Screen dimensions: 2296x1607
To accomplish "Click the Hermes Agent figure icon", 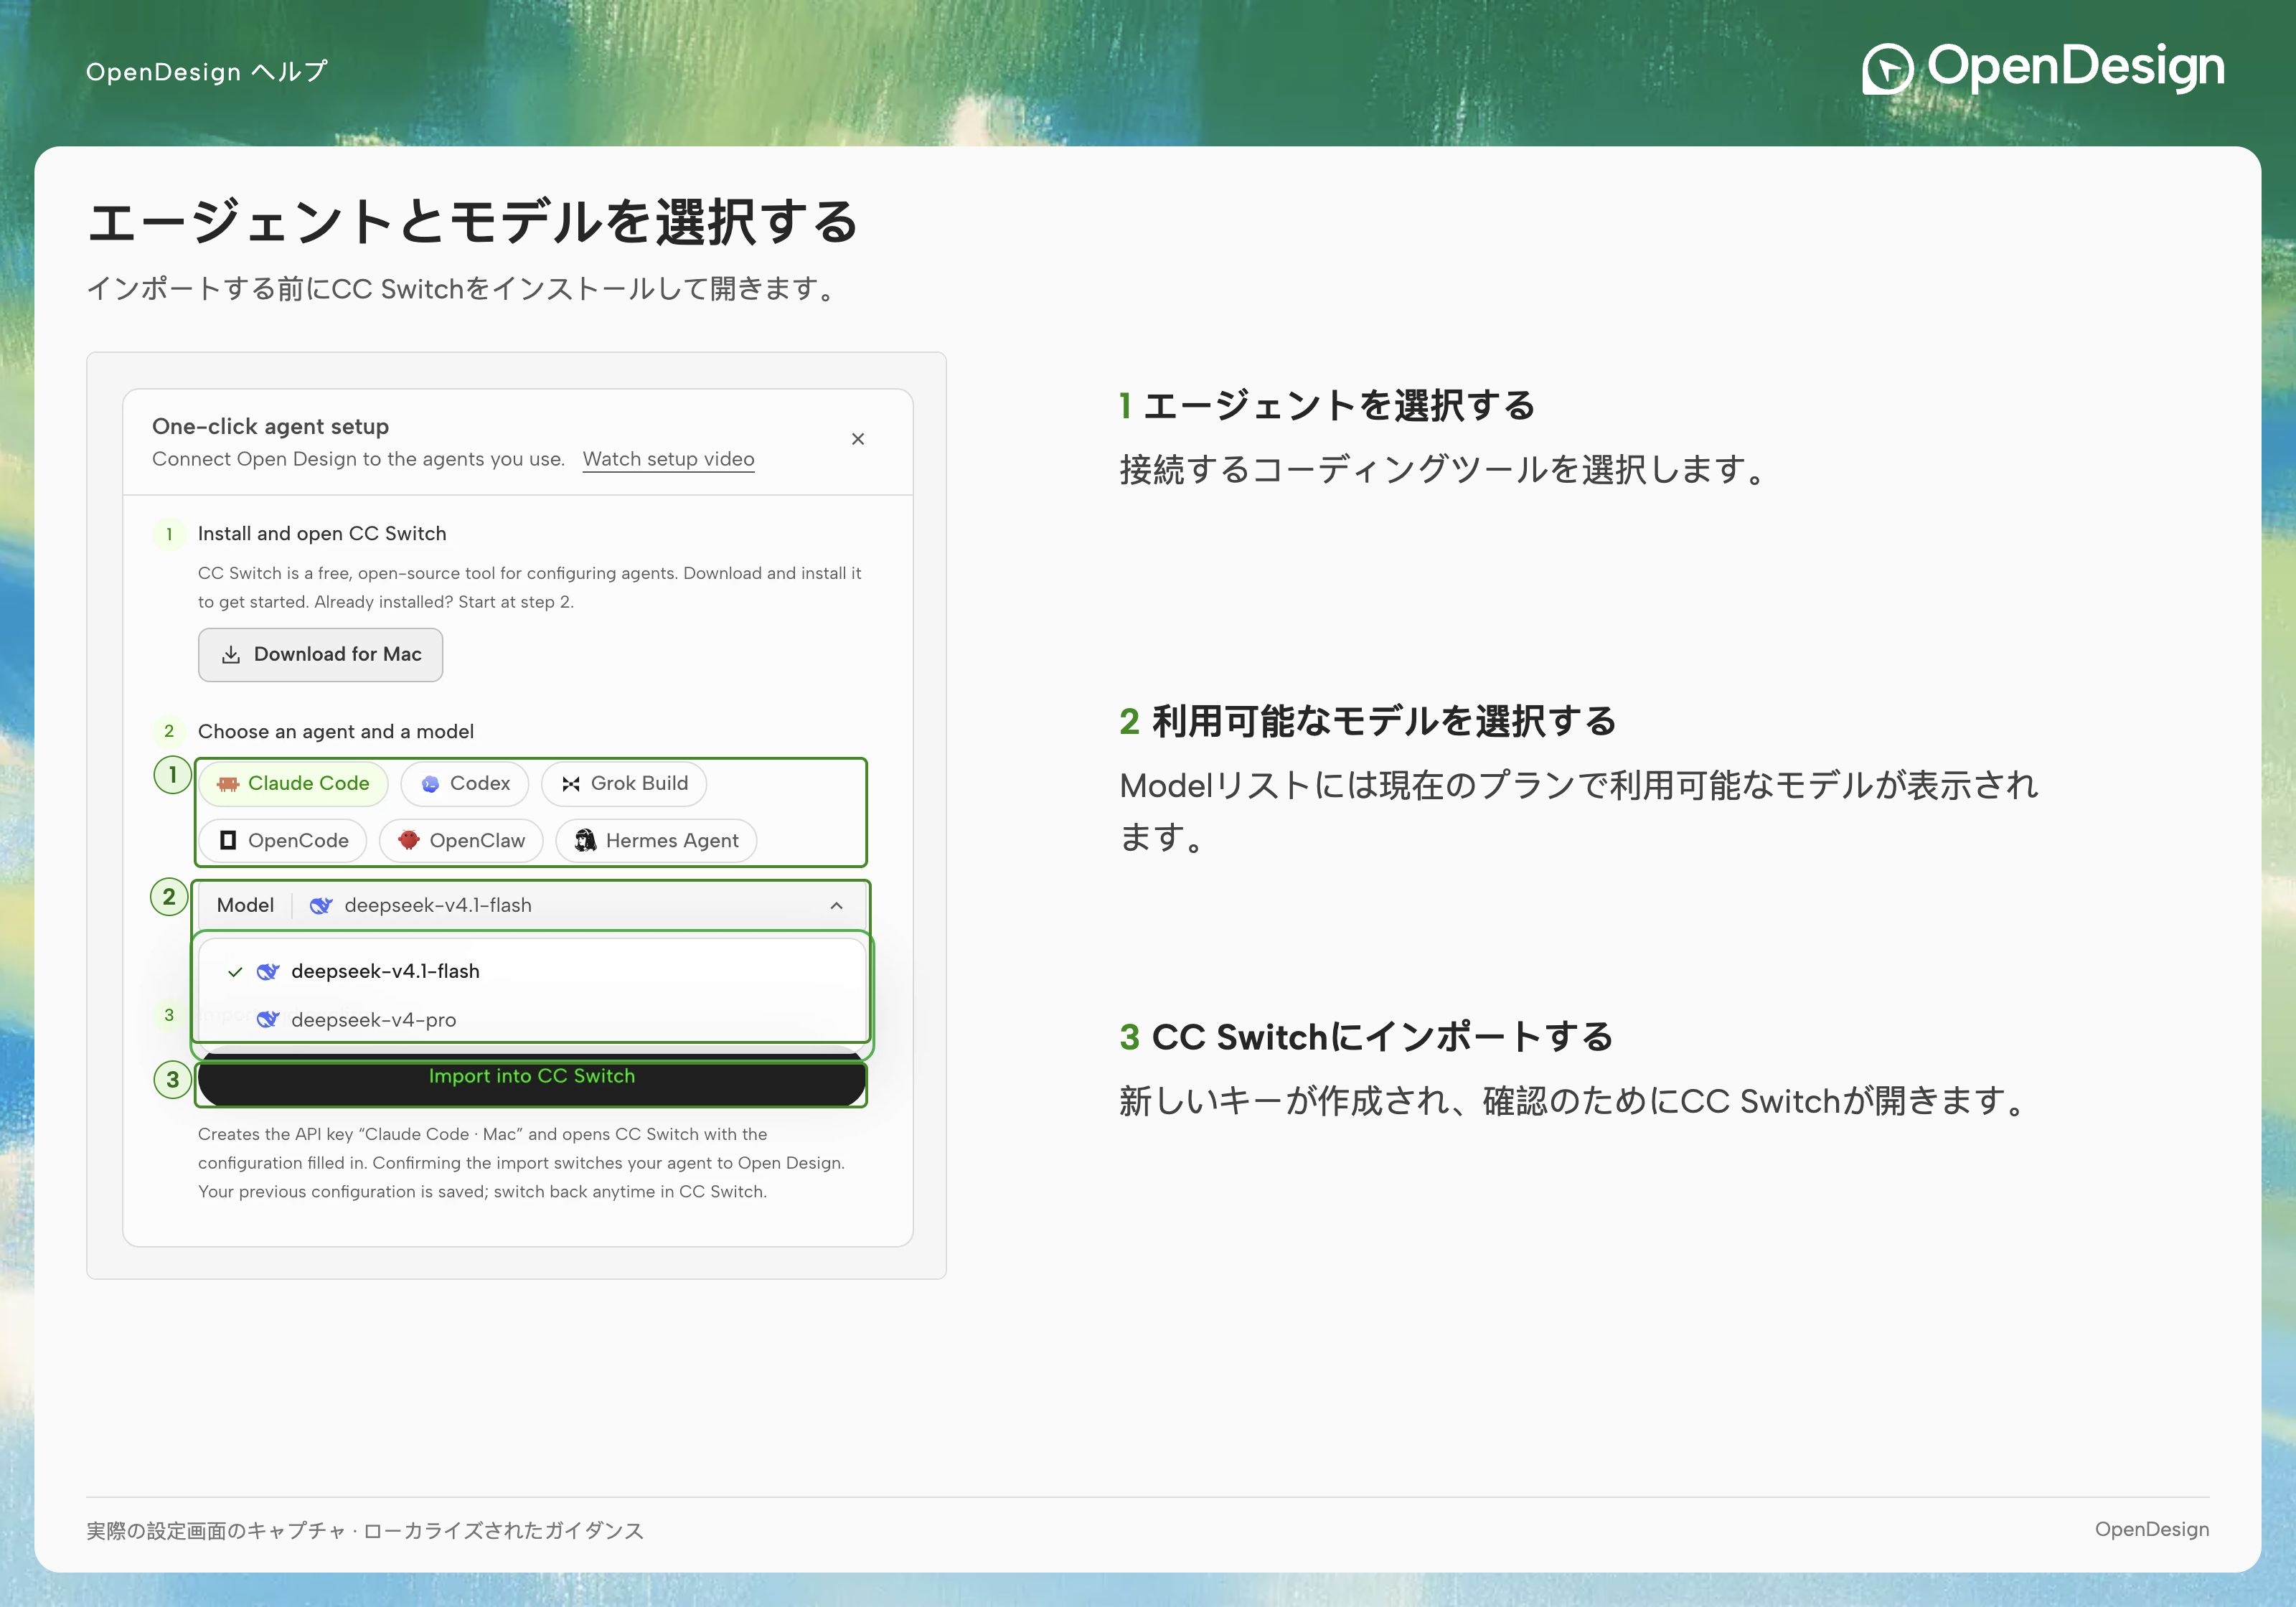I will click(x=585, y=840).
